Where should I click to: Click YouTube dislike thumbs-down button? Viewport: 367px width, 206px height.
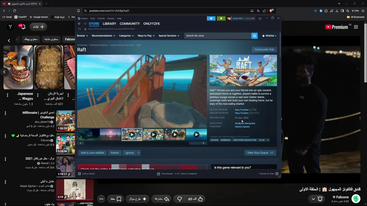coord(180,199)
